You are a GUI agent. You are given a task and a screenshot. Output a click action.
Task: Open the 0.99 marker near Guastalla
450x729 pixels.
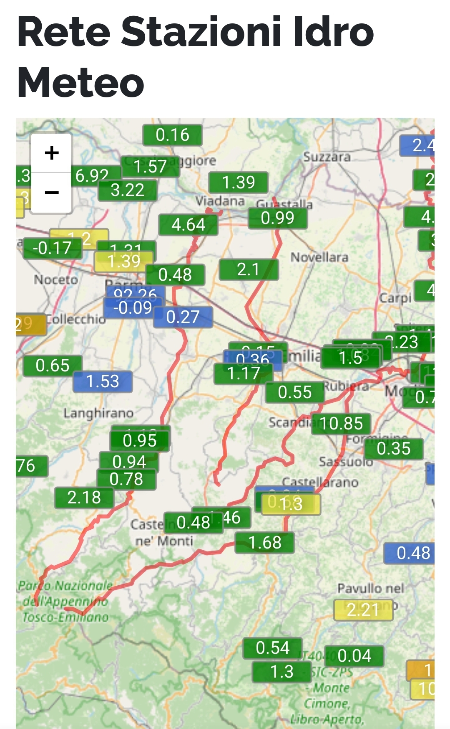277,218
